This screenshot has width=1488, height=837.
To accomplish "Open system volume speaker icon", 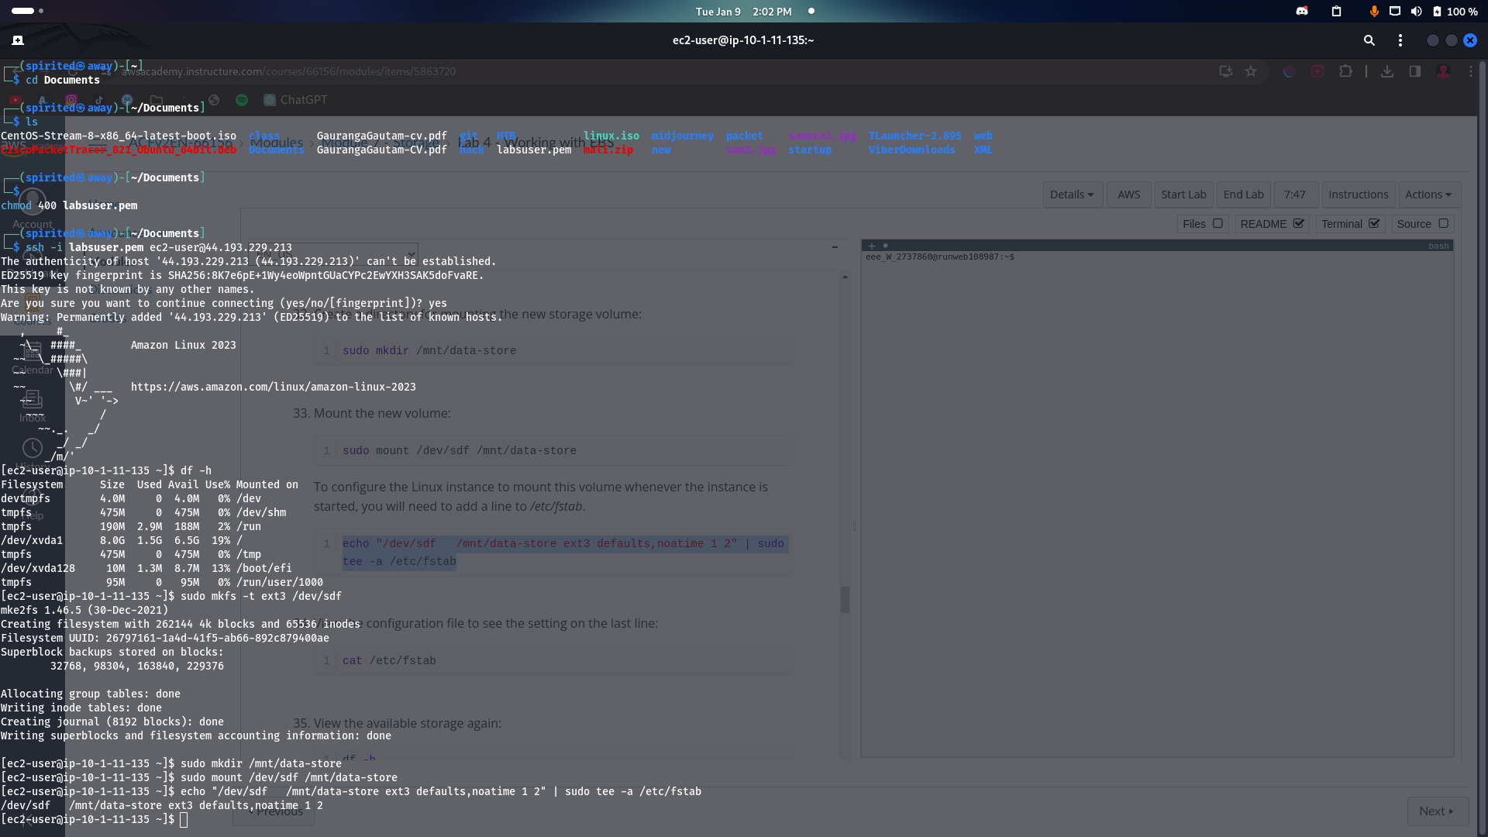I will pyautogui.click(x=1416, y=12).
